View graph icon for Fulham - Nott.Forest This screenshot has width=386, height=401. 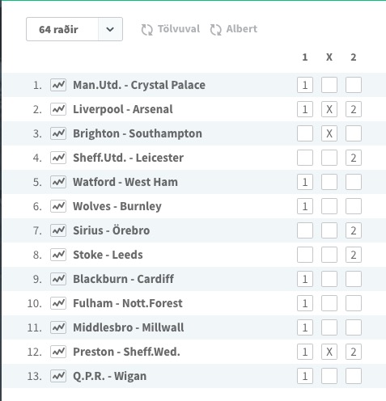click(58, 303)
